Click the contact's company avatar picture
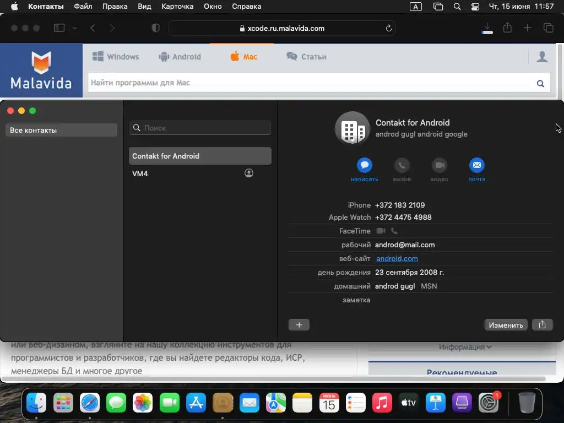 coord(352,128)
